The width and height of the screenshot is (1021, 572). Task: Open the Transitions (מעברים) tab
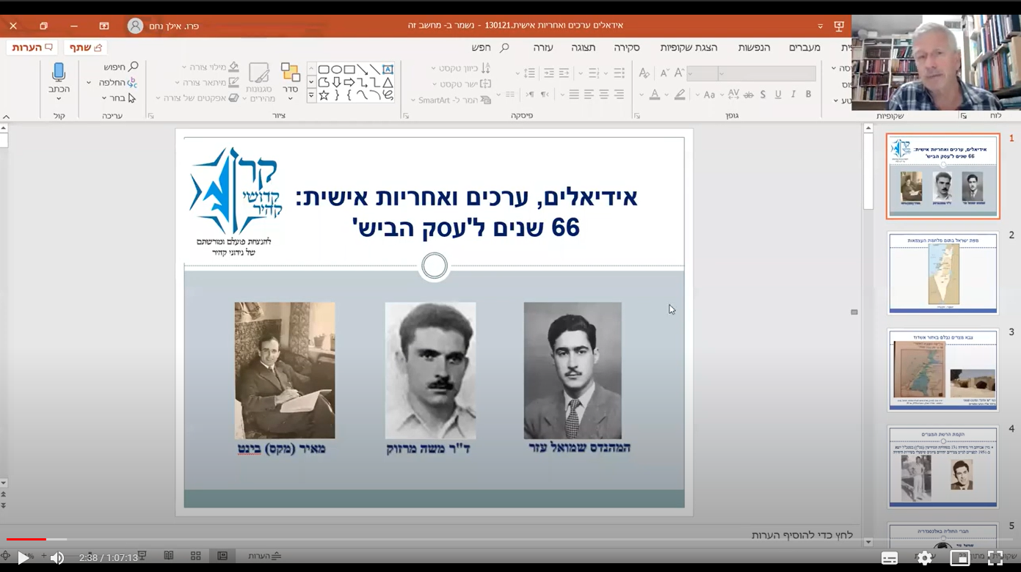click(804, 47)
